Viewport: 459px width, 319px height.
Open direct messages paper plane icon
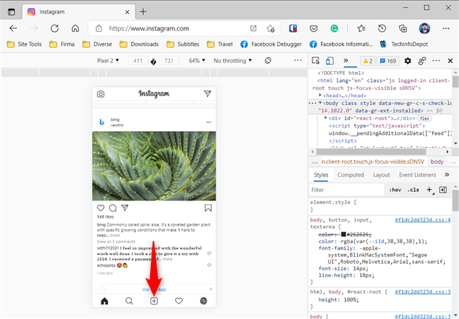coord(208,94)
